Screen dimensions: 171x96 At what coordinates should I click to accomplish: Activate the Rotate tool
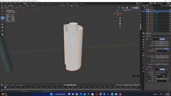(2, 21)
